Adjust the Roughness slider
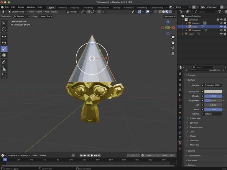The image size is (227, 170). 213,100
